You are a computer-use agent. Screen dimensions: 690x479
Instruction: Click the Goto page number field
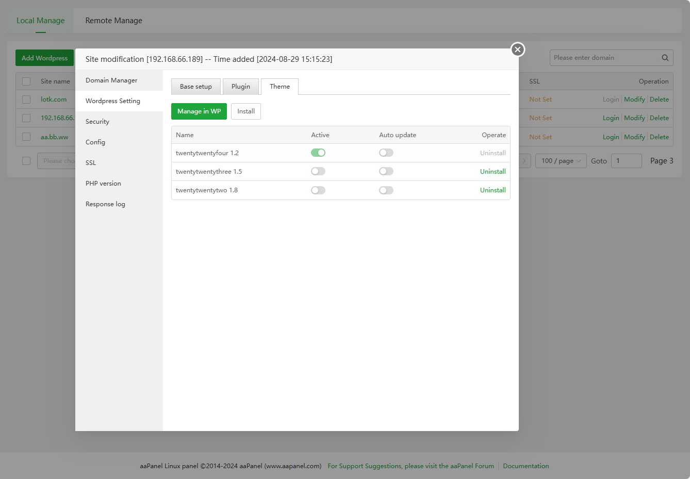[626, 161]
